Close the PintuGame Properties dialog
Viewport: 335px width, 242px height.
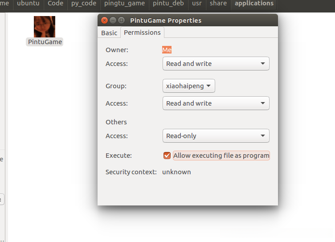tap(105, 21)
